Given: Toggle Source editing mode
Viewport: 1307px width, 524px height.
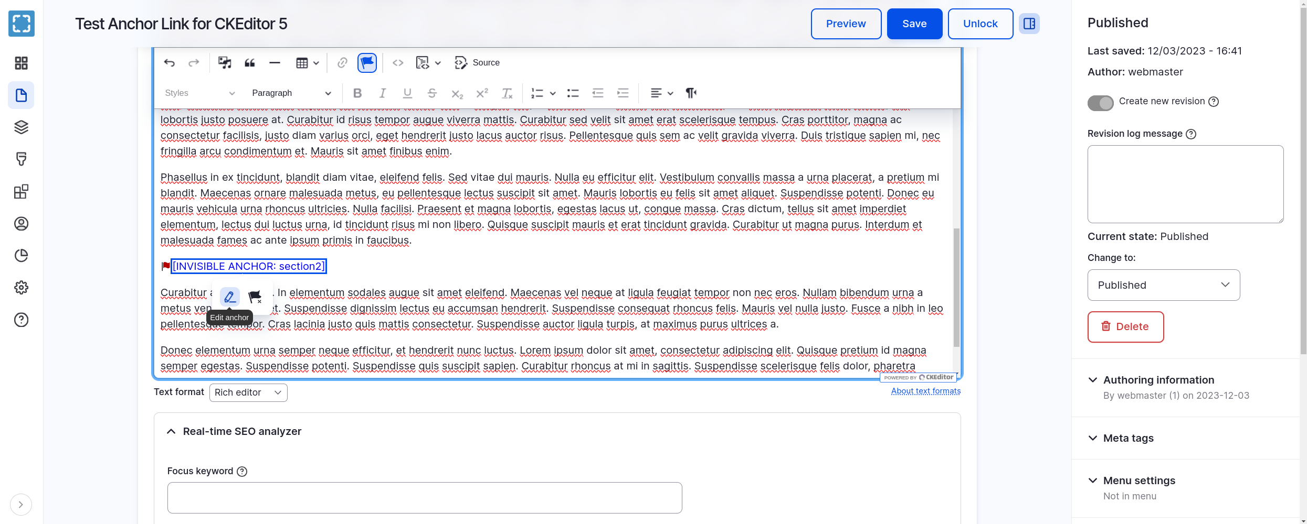Looking at the screenshot, I should tap(477, 63).
